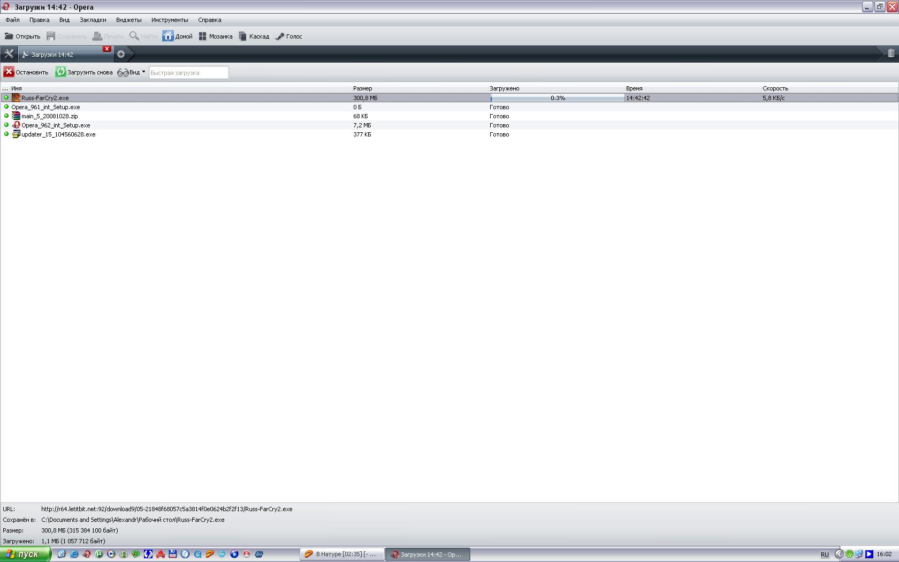Image resolution: width=899 pixels, height=562 pixels.
Task: Arrange windows with Мозаика
Action: click(x=216, y=36)
